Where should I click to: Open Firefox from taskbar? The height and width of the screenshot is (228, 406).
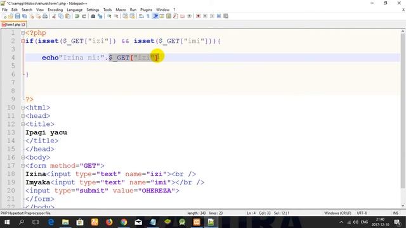coord(109,222)
